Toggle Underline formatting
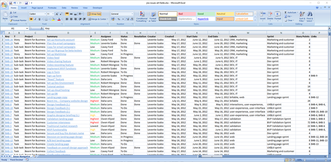The image size is (331, 162). click(40, 19)
